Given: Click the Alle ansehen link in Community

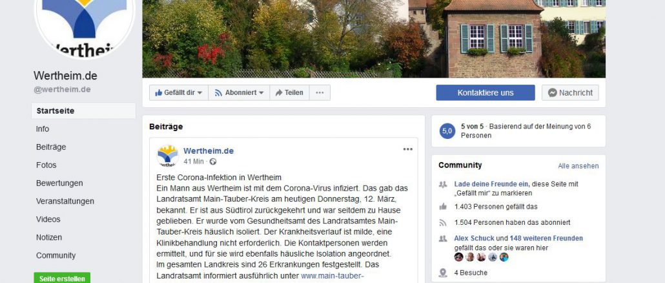Looking at the screenshot, I should 578,166.
